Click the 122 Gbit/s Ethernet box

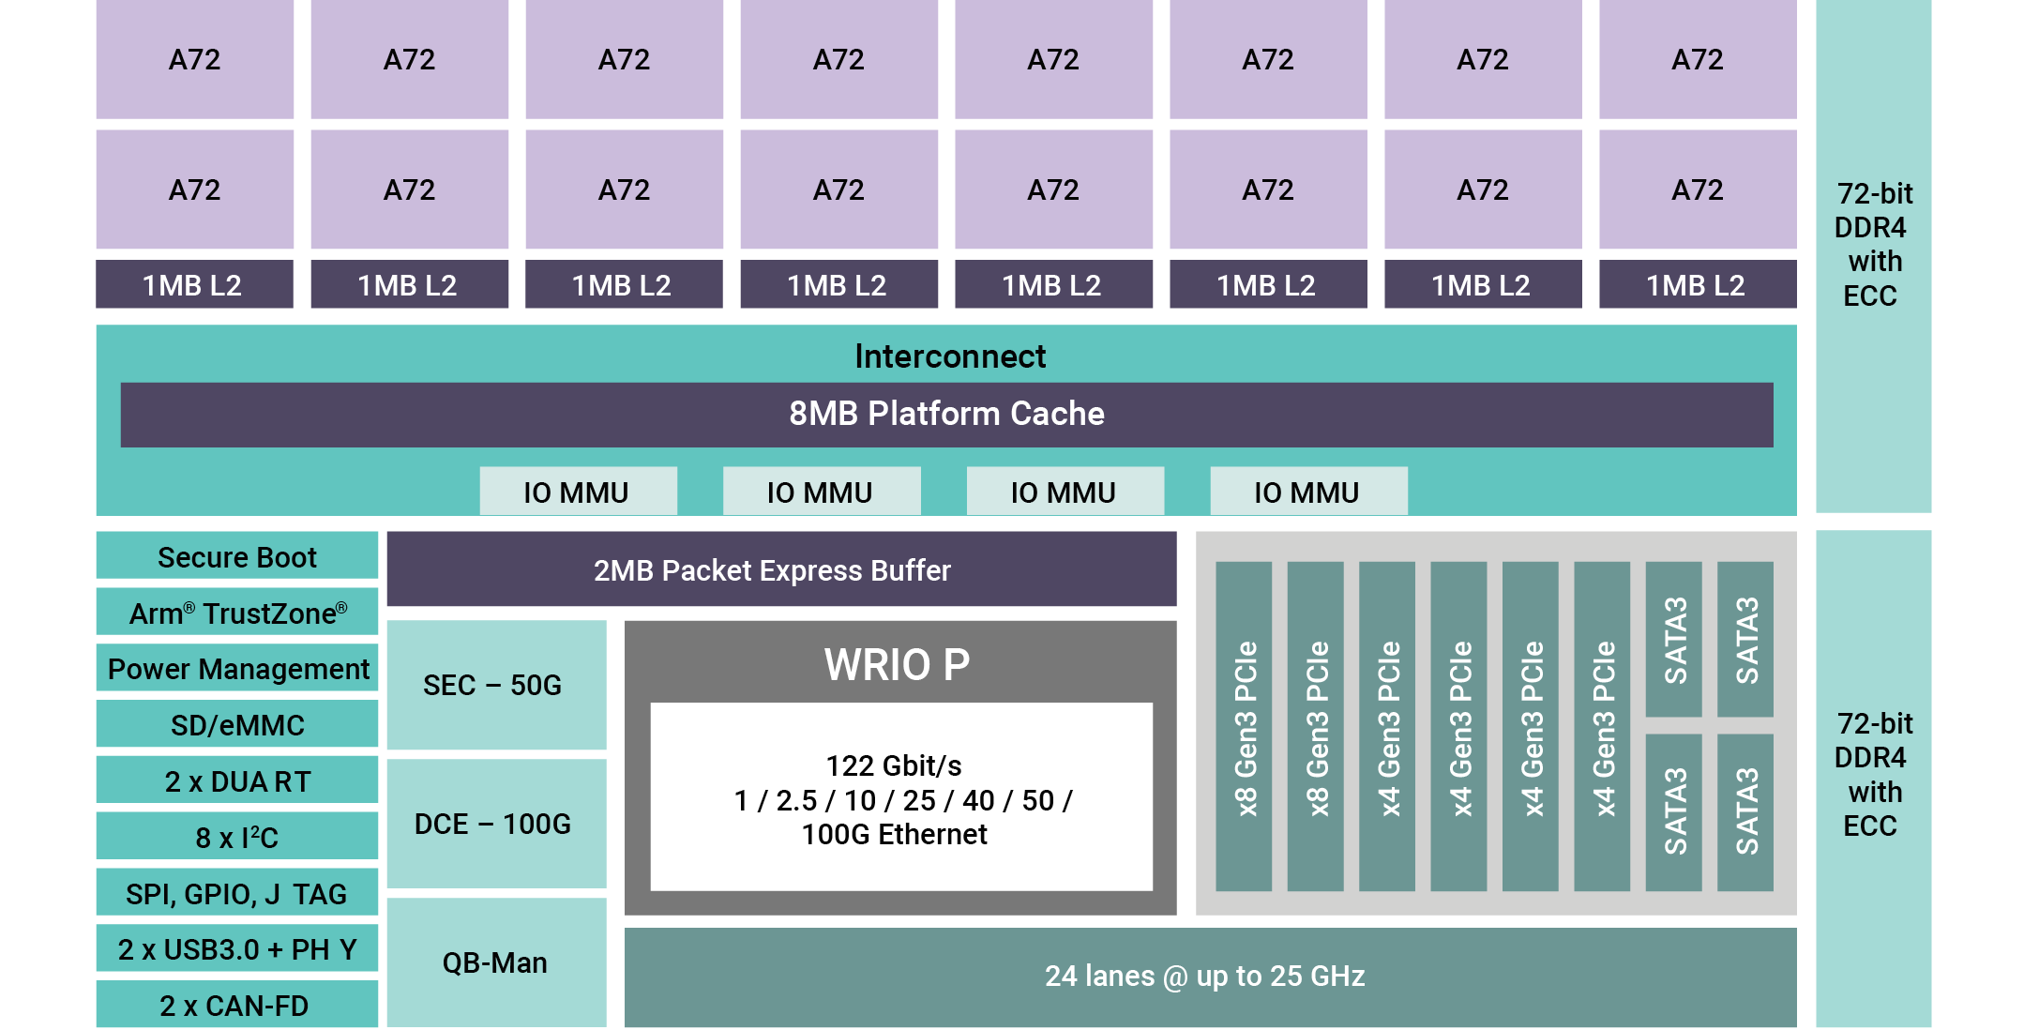click(900, 798)
